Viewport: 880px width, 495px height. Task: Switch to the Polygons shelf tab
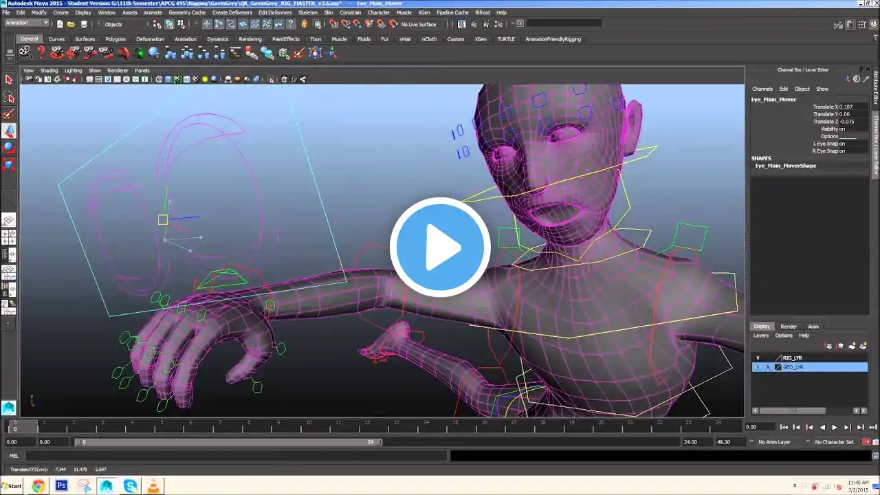pos(115,39)
